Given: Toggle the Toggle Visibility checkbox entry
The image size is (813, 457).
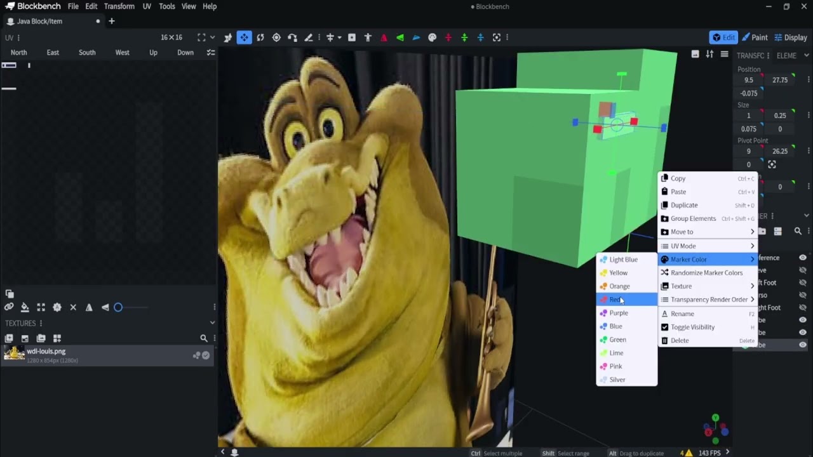Looking at the screenshot, I should [x=708, y=327].
